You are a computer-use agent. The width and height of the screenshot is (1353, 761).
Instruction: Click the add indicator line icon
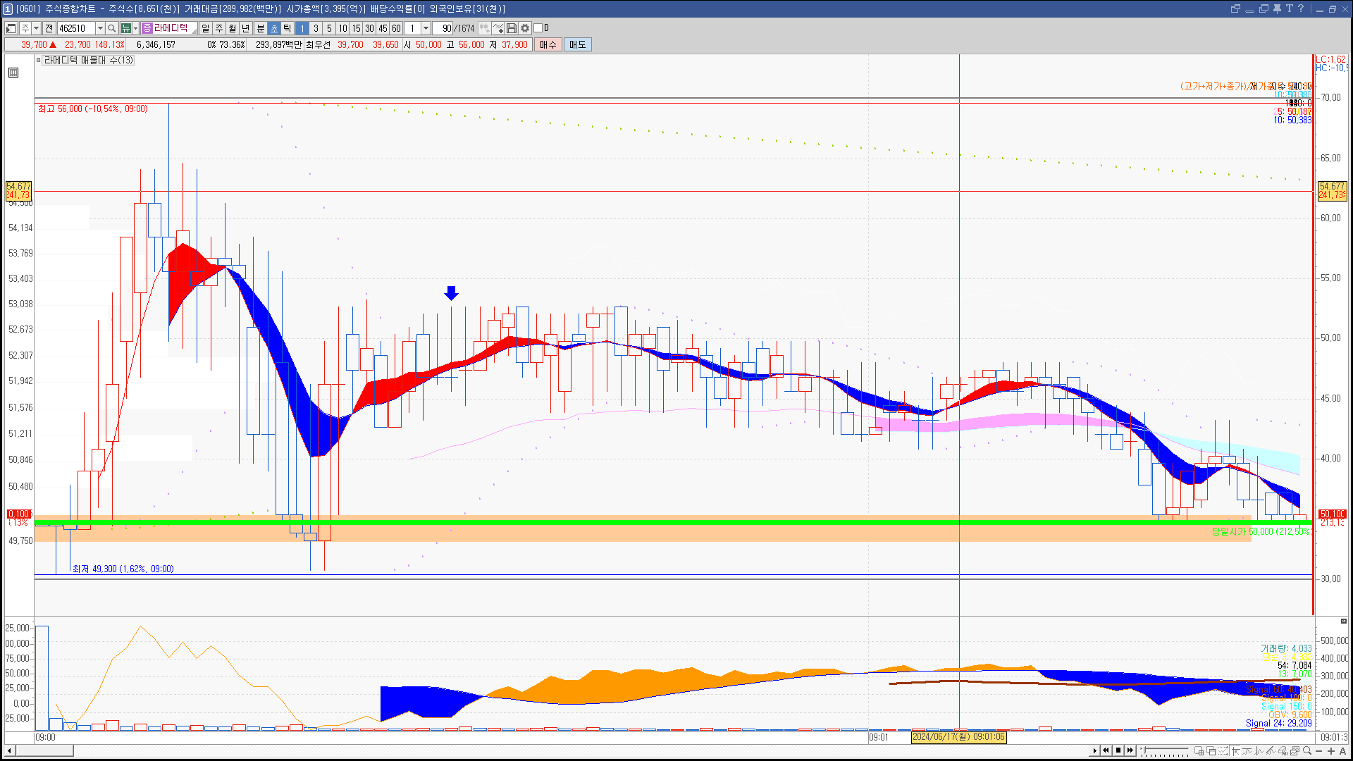498,28
